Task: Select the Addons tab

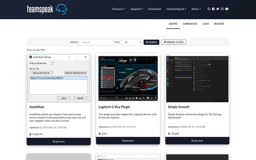Action: (x=173, y=24)
